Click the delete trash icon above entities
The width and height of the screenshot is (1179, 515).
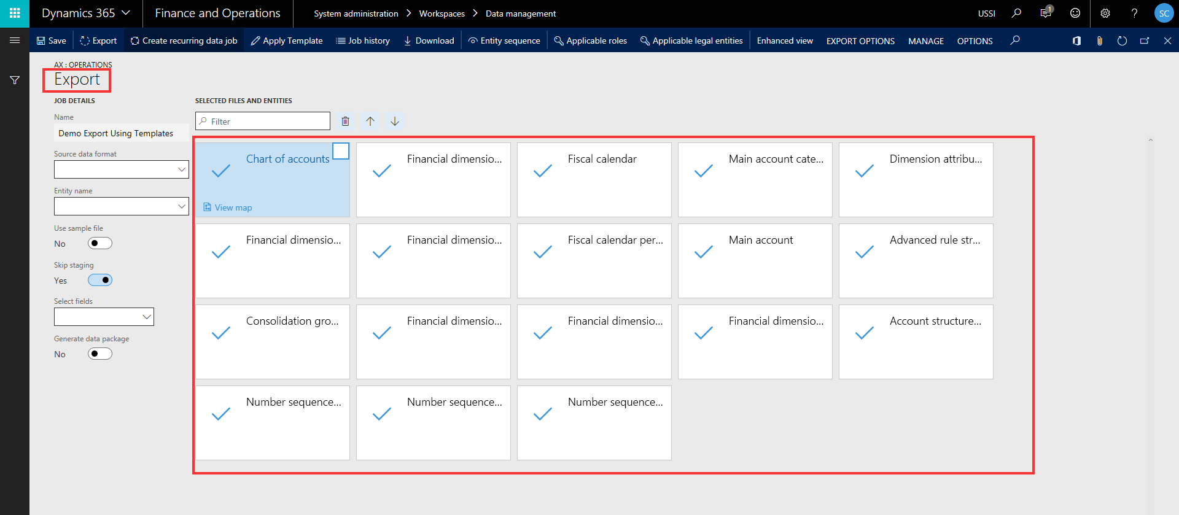[x=346, y=122]
